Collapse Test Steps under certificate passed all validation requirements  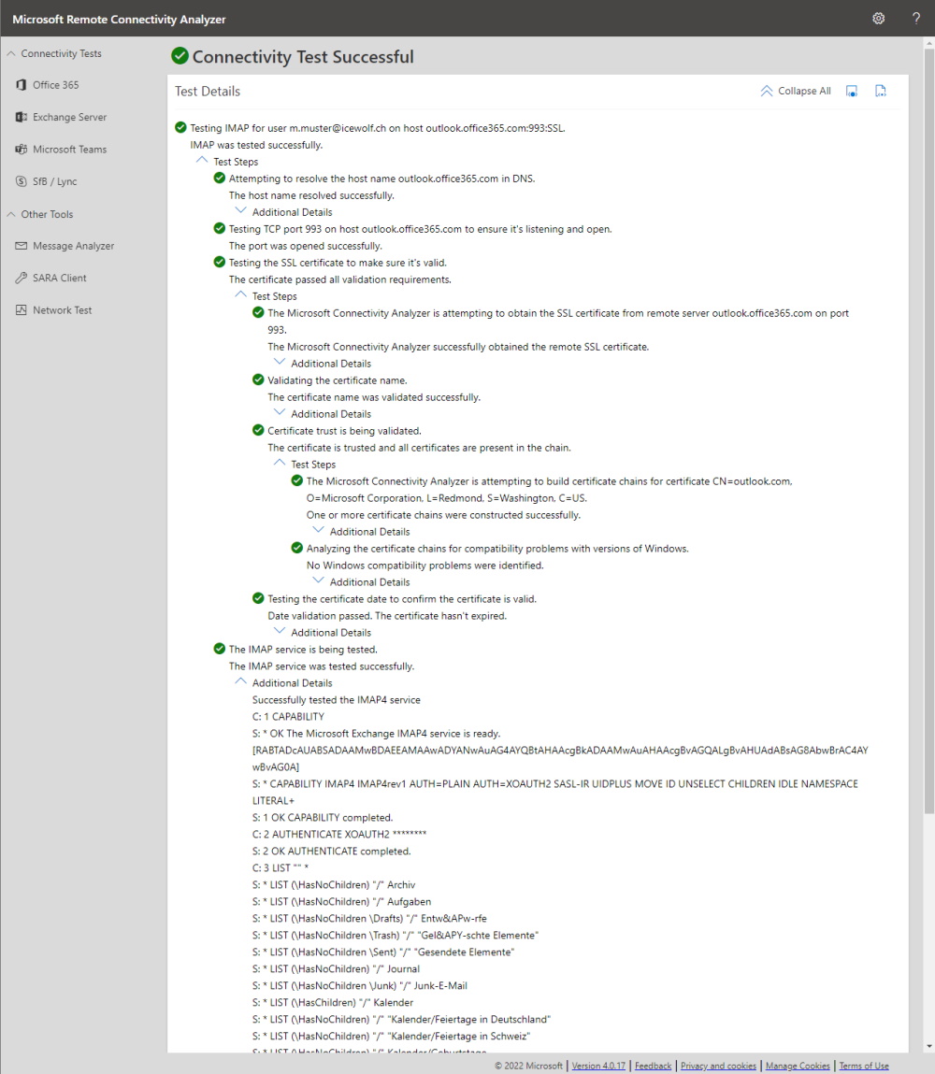240,294
